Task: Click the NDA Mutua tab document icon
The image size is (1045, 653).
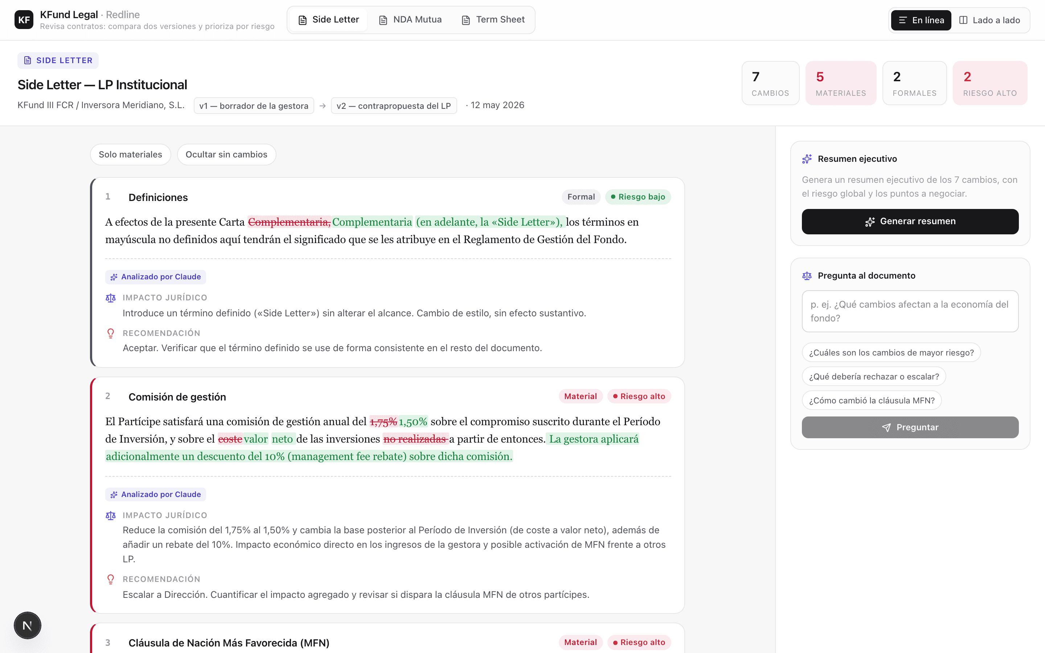Action: point(383,20)
